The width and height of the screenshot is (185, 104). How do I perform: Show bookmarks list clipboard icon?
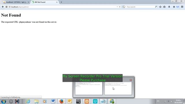click(164, 7)
